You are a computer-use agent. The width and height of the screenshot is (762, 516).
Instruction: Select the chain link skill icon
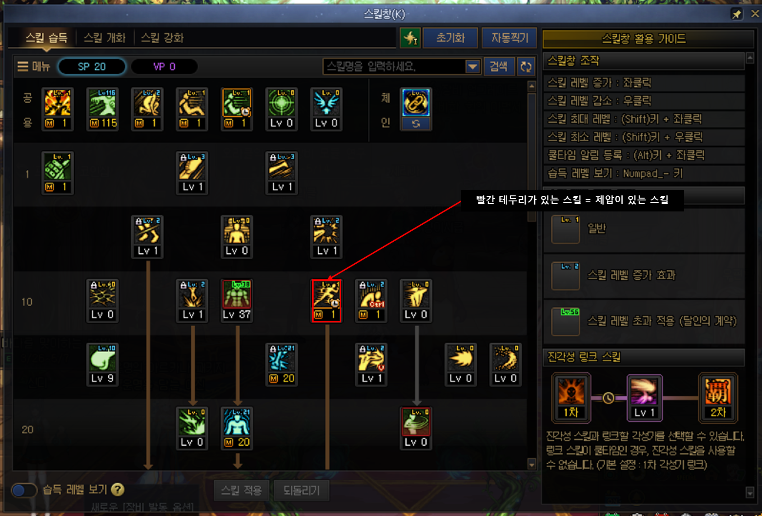415,102
